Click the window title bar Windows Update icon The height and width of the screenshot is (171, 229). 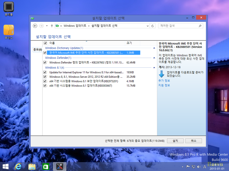pos(32,18)
